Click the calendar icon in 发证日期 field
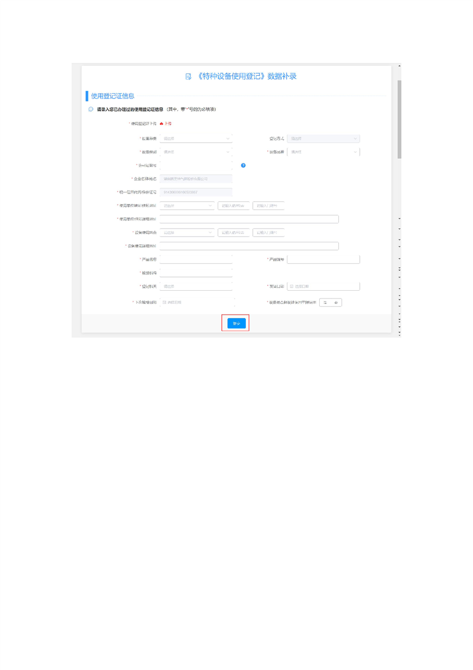The width and height of the screenshot is (473, 670). point(292,287)
